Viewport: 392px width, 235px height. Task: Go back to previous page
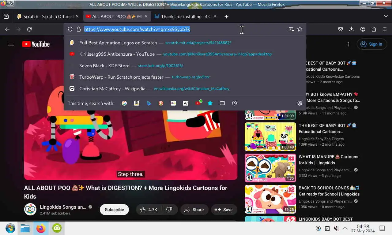pyautogui.click(x=7, y=29)
